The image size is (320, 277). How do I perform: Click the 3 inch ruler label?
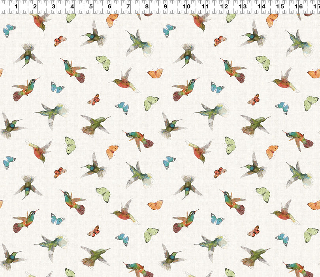pyautogui.click(x=53, y=7)
